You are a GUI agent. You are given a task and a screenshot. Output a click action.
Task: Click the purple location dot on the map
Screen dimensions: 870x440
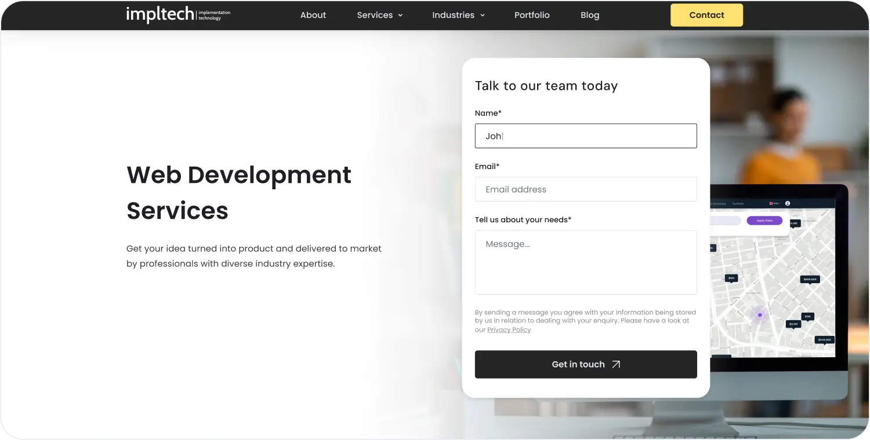(x=760, y=315)
